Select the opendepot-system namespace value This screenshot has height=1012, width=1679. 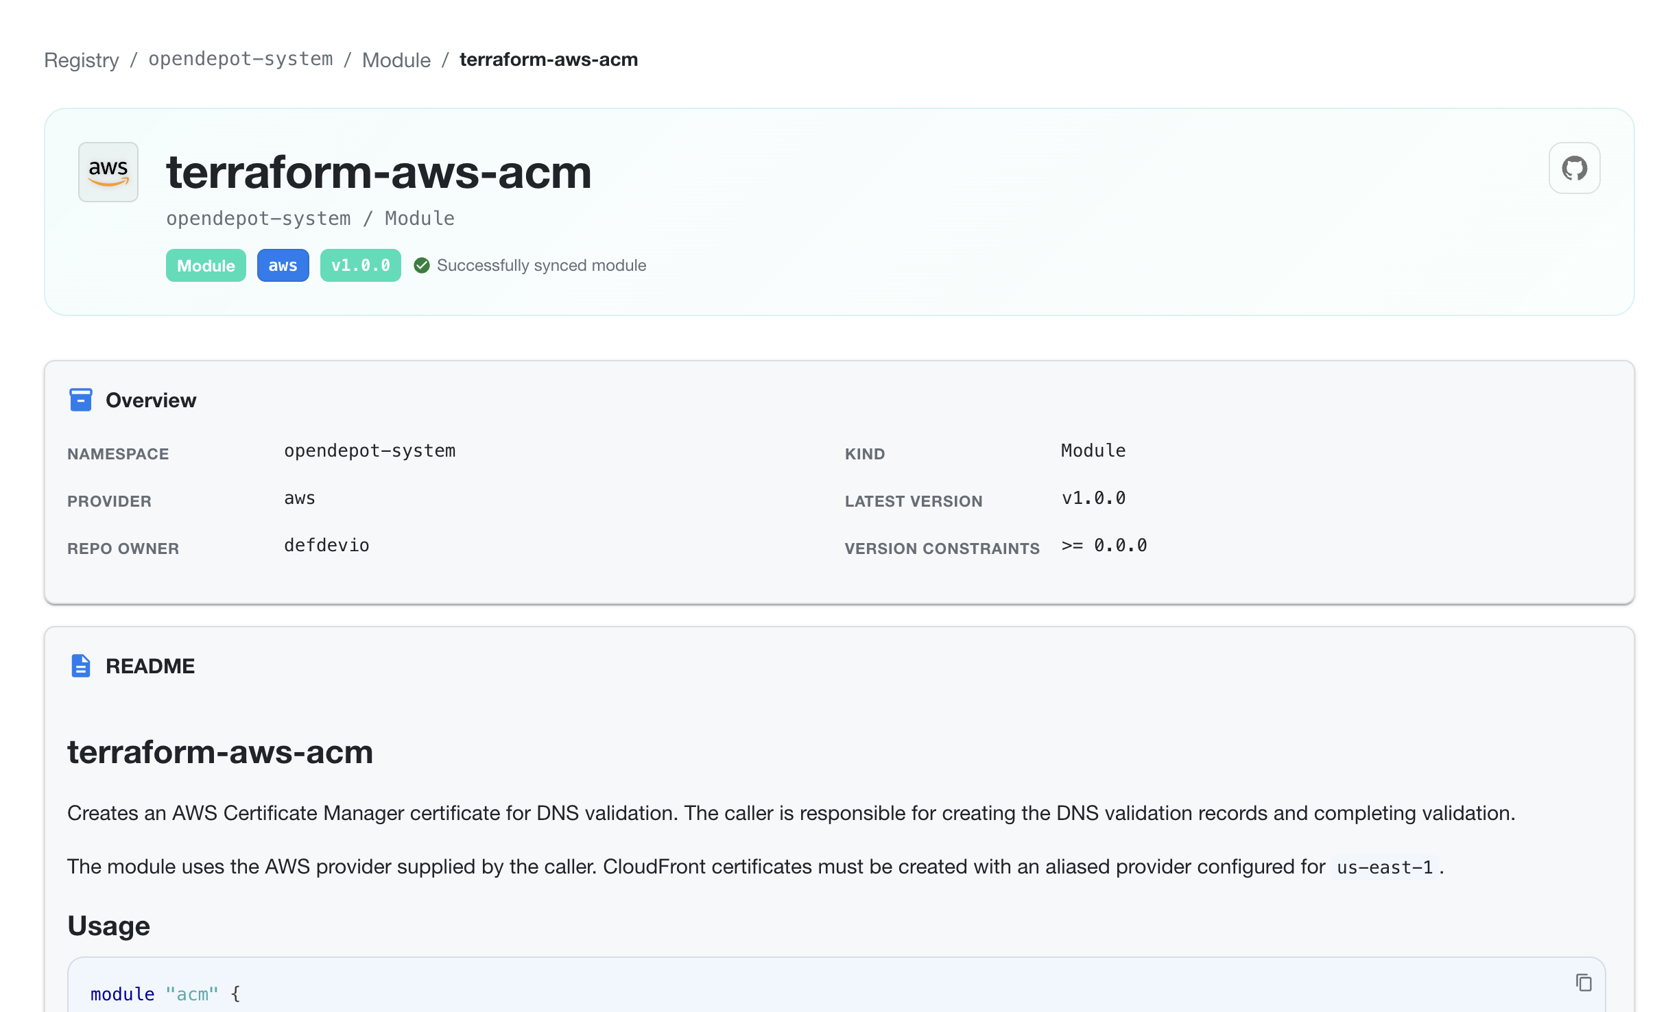[370, 450]
